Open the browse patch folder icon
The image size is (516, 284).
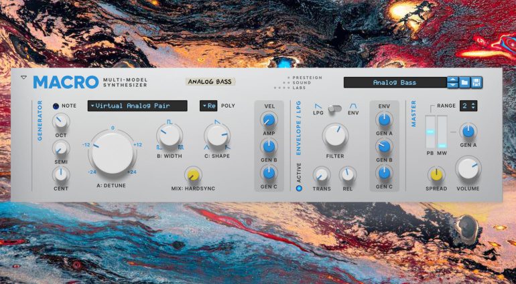(x=464, y=82)
